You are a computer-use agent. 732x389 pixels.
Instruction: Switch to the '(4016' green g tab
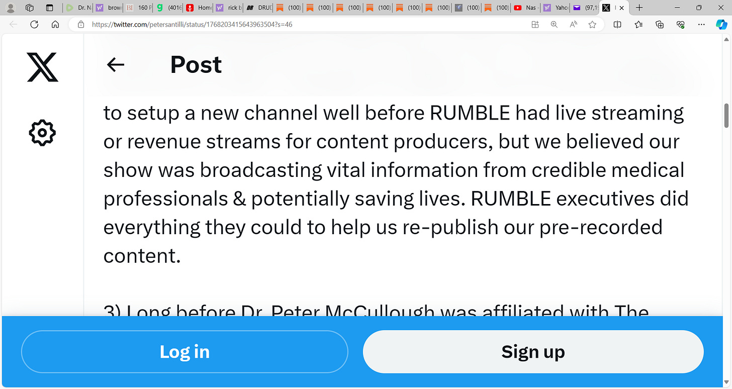pyautogui.click(x=168, y=8)
